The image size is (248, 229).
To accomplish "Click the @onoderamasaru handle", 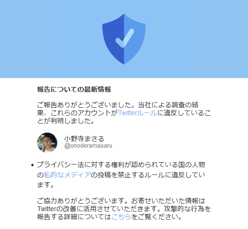I will coord(88,146).
